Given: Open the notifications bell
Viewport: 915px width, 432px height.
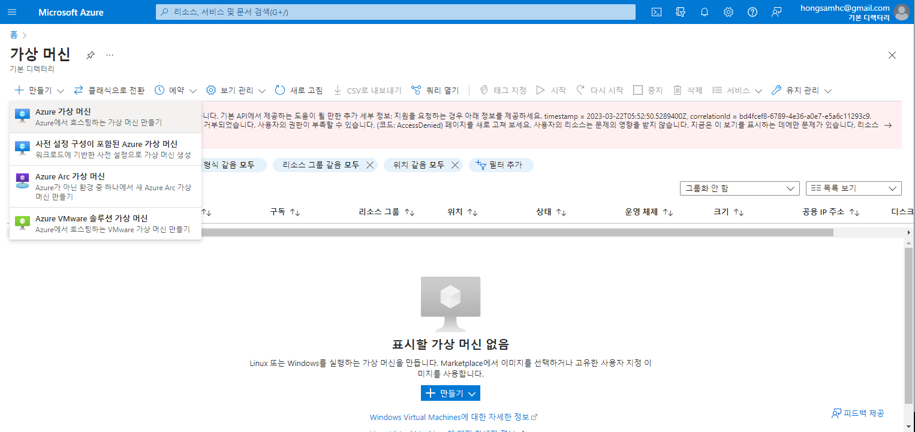Looking at the screenshot, I should pyautogui.click(x=705, y=12).
